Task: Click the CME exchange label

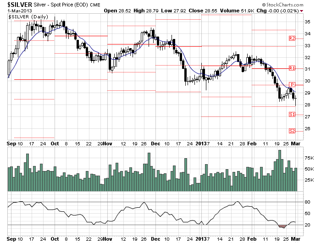Action: [x=95, y=5]
